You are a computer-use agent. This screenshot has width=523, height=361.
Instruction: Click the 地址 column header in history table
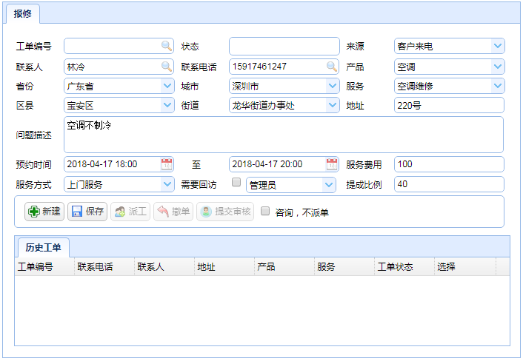pos(224,266)
